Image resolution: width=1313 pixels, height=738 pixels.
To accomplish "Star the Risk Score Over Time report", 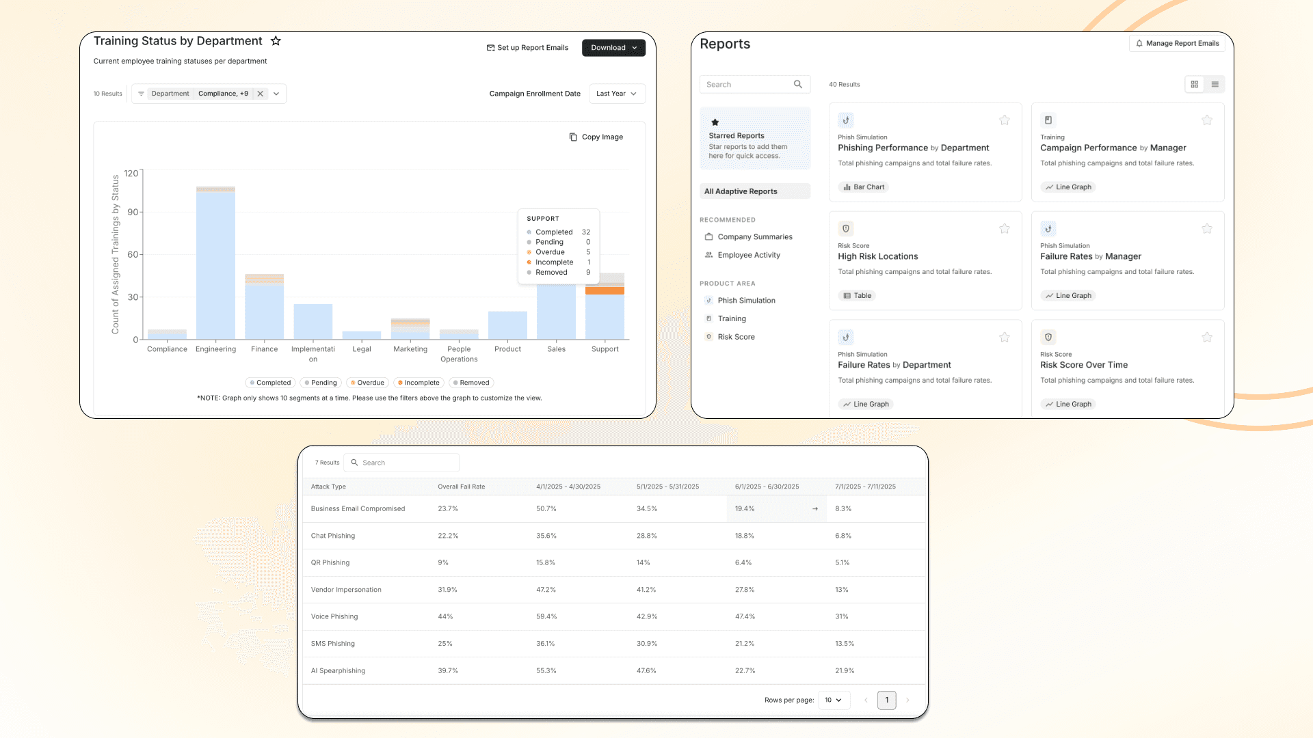I will (1207, 338).
